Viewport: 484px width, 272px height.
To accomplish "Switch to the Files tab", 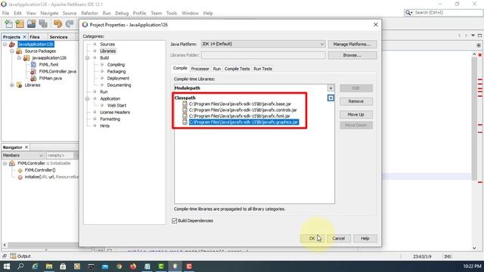I will [x=35, y=37].
